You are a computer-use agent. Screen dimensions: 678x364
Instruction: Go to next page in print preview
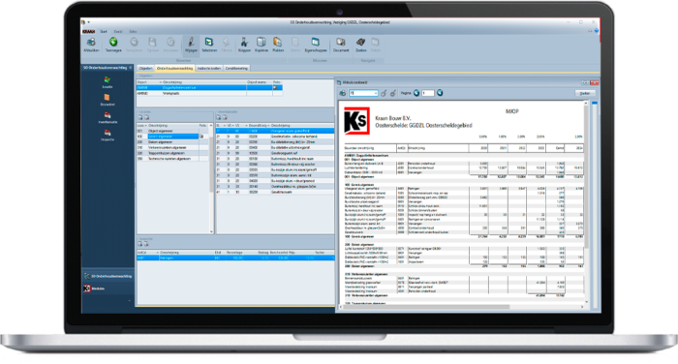[440, 93]
